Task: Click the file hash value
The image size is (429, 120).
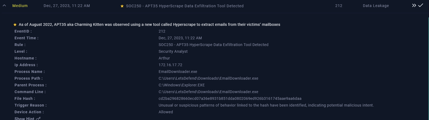Action: 230,98
